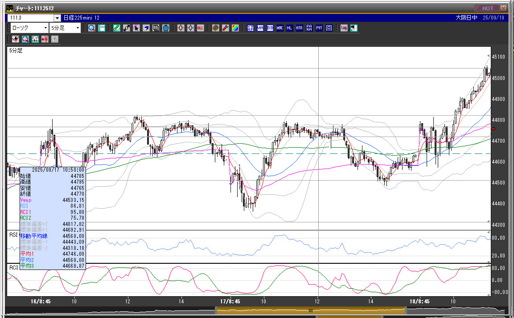
Task: Click the red ALL button icon
Action: click(x=200, y=28)
